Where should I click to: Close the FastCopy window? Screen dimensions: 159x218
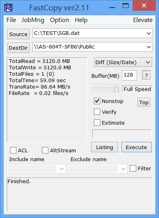pos(144,6)
